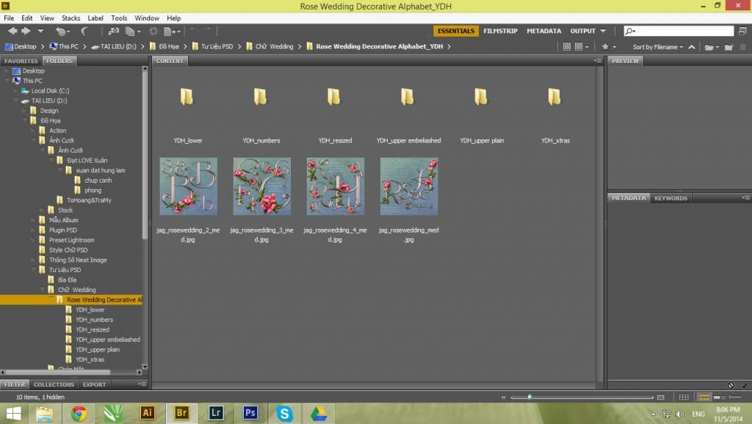Collapse the Rose Wedding Decorative folder tree node

click(51, 299)
